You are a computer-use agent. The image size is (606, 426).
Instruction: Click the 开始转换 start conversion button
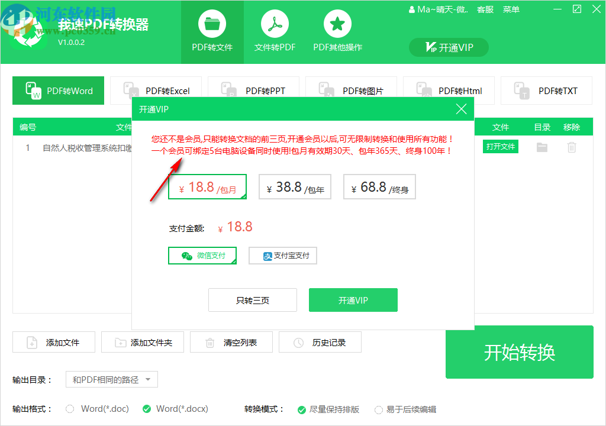[x=519, y=352]
